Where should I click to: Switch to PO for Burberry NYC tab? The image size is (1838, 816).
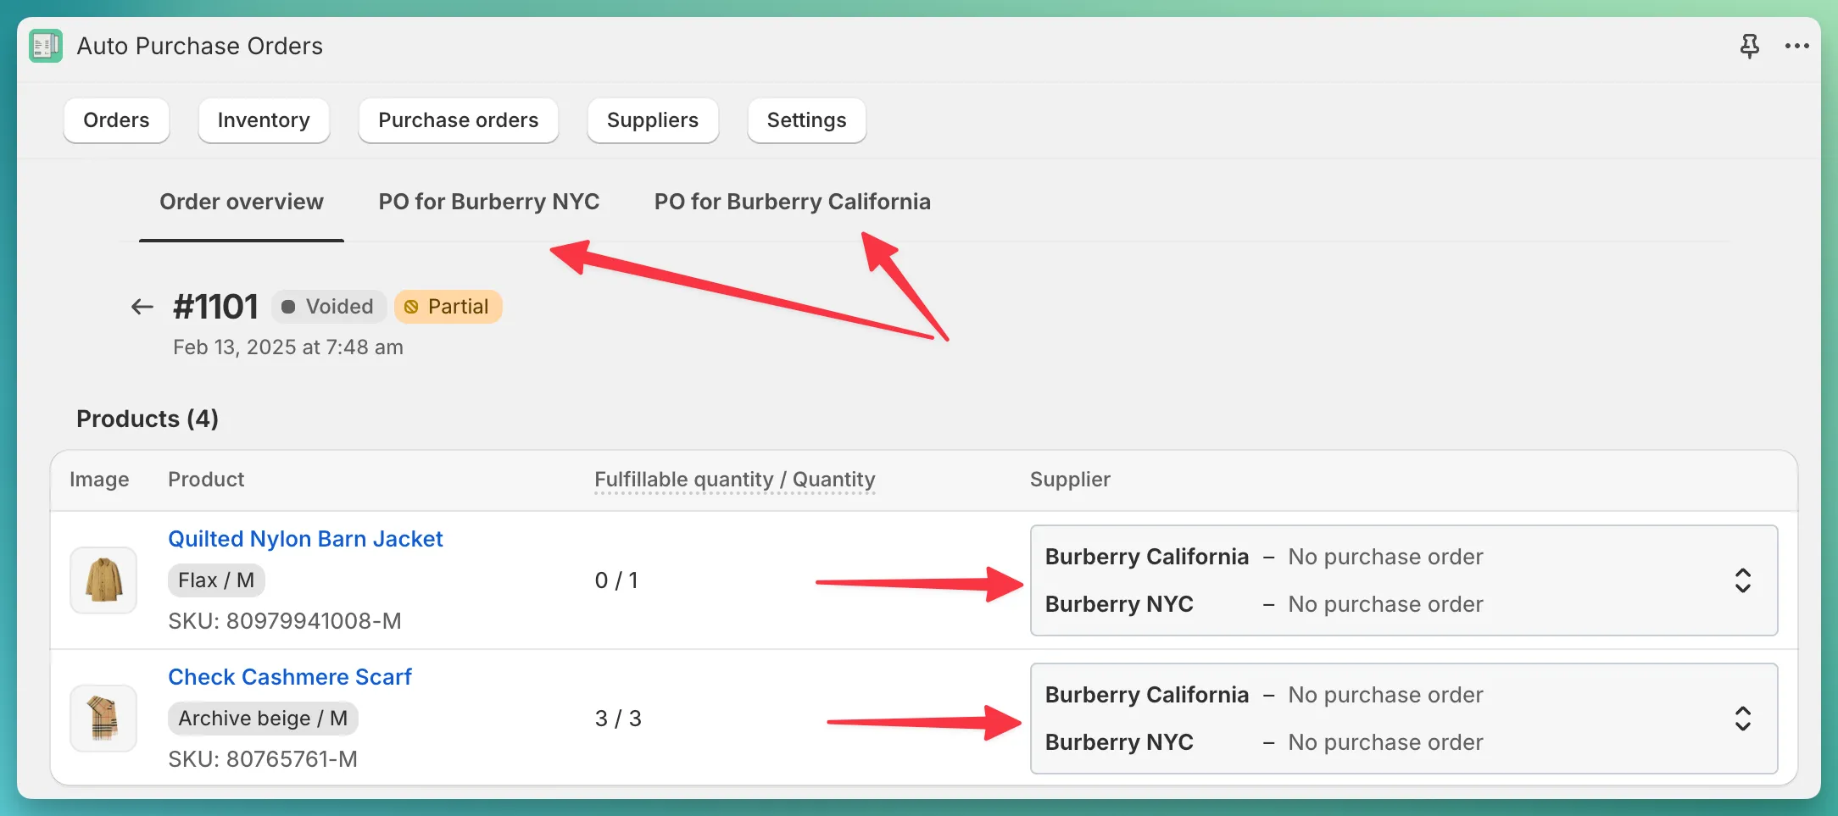coord(489,202)
